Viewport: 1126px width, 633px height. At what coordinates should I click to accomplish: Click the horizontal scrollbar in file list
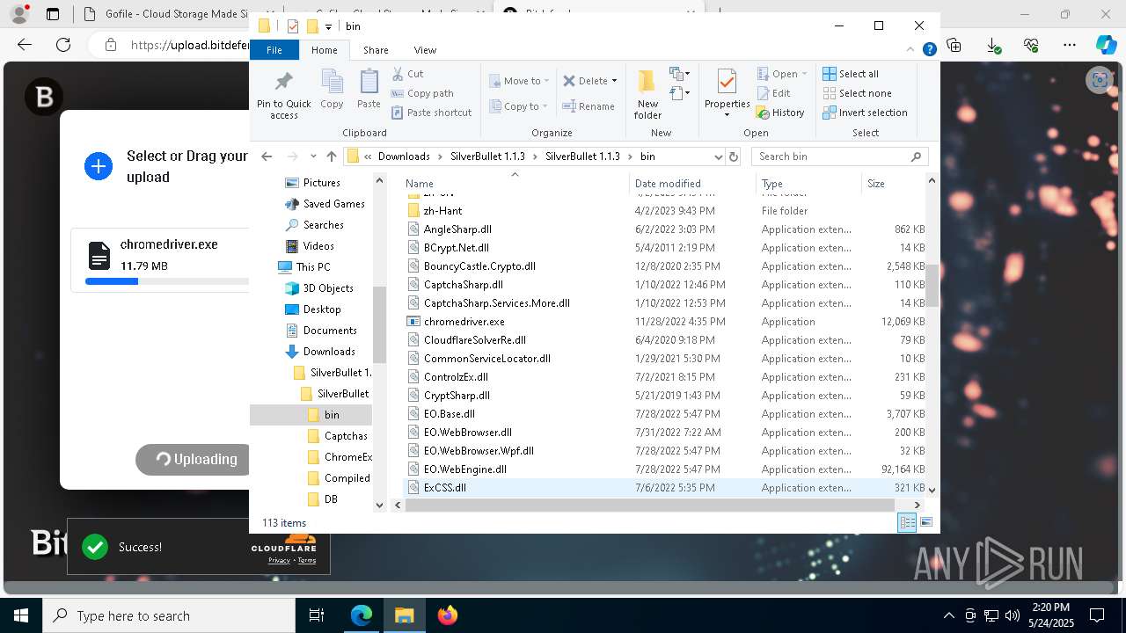[x=651, y=505]
